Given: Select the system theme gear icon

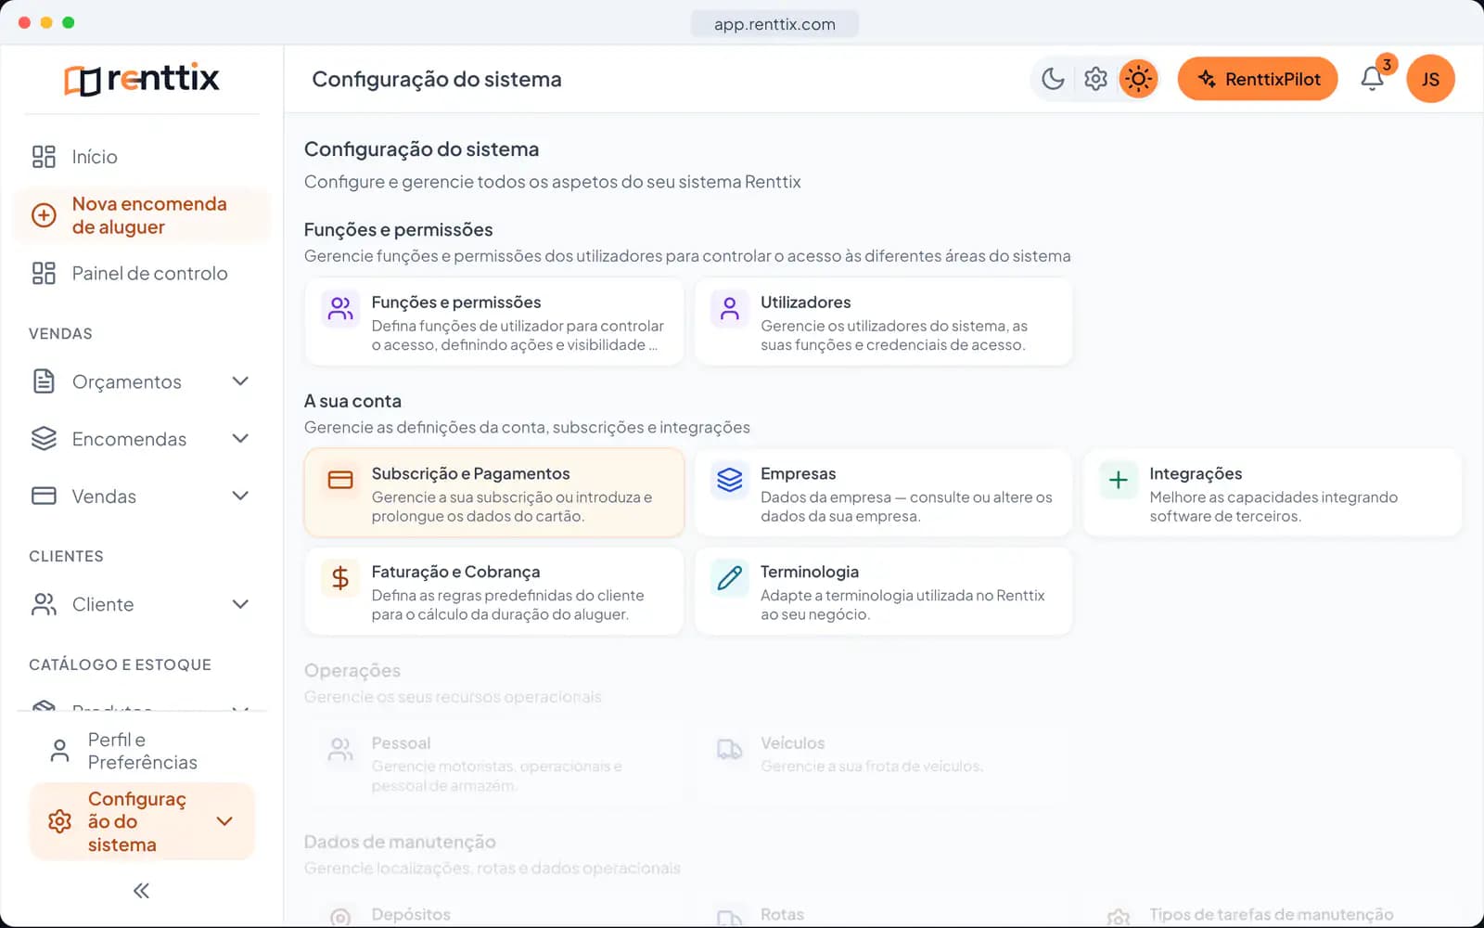Looking at the screenshot, I should point(1095,79).
